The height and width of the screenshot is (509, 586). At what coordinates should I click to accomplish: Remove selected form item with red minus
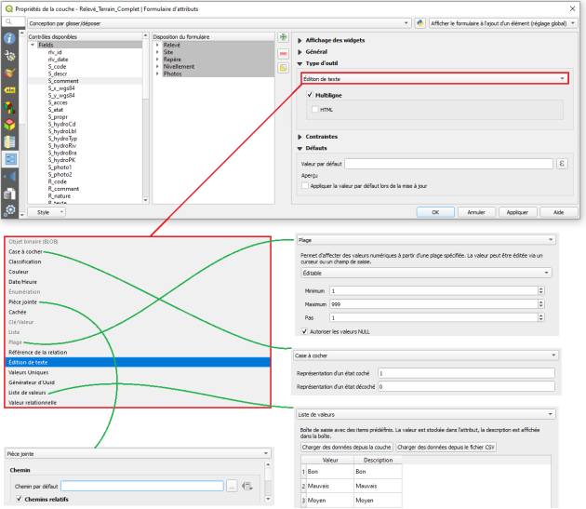(x=284, y=54)
